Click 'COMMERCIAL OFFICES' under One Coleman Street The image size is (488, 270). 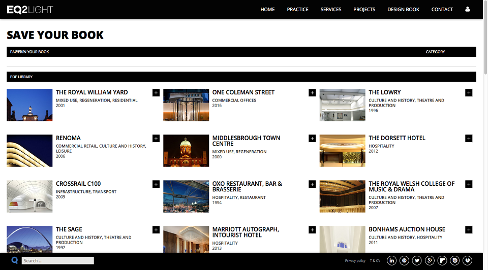coord(234,100)
